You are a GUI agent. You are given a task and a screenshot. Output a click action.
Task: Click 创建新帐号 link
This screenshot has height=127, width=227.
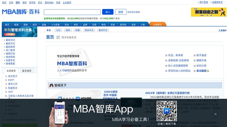217,2
